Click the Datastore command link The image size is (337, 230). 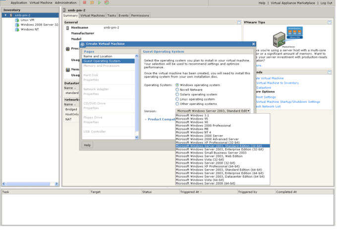click(x=264, y=88)
